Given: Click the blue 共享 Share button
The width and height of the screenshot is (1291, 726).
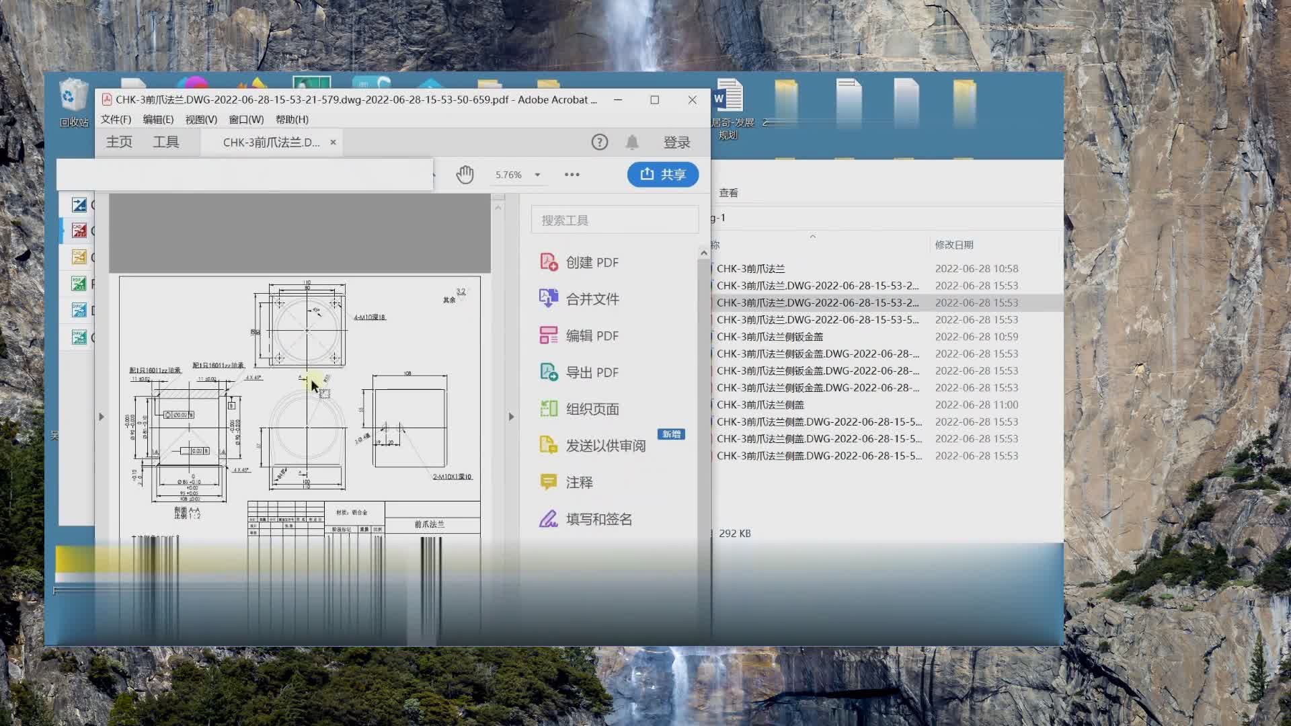Looking at the screenshot, I should (x=662, y=174).
